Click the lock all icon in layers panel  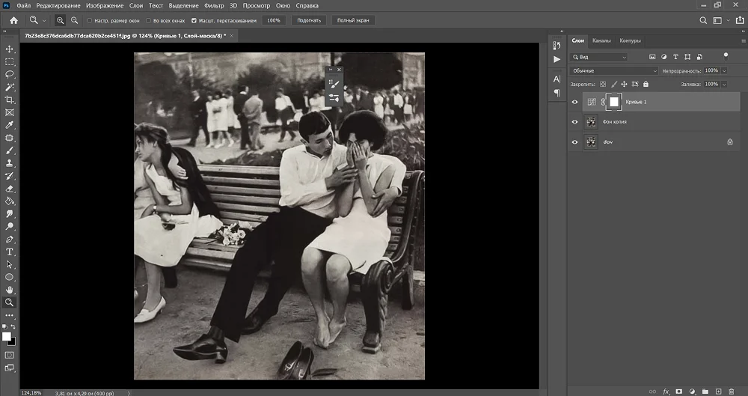(646, 85)
